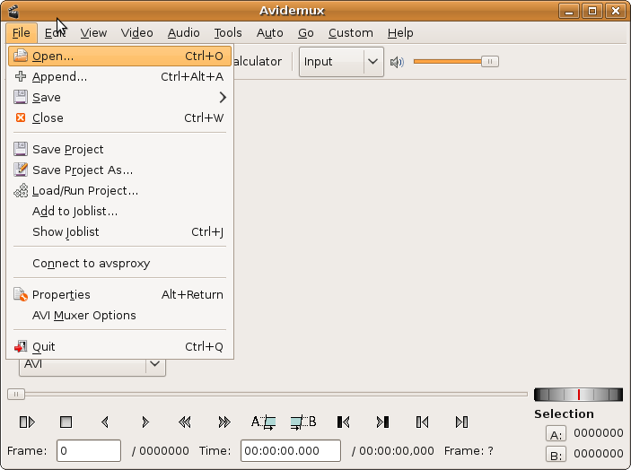Open the Custom menu
The width and height of the screenshot is (631, 470).
(351, 33)
